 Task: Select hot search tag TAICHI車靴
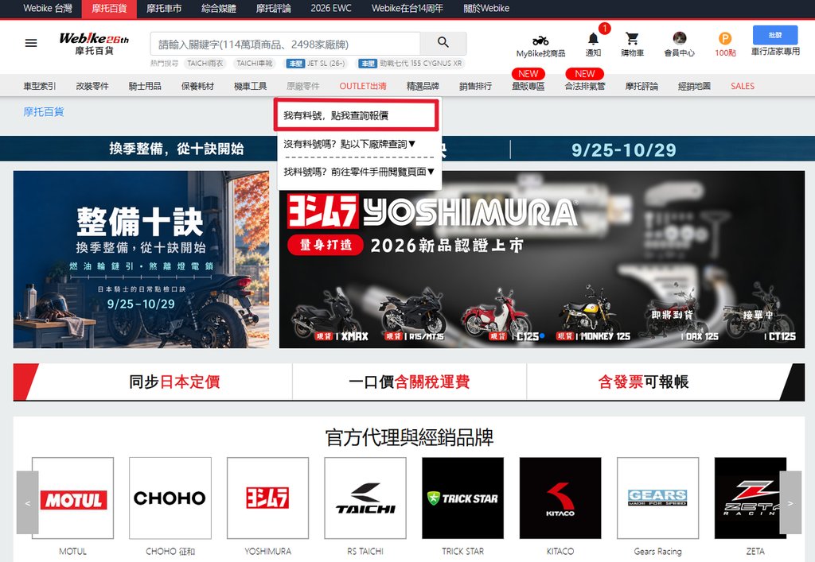coord(254,64)
